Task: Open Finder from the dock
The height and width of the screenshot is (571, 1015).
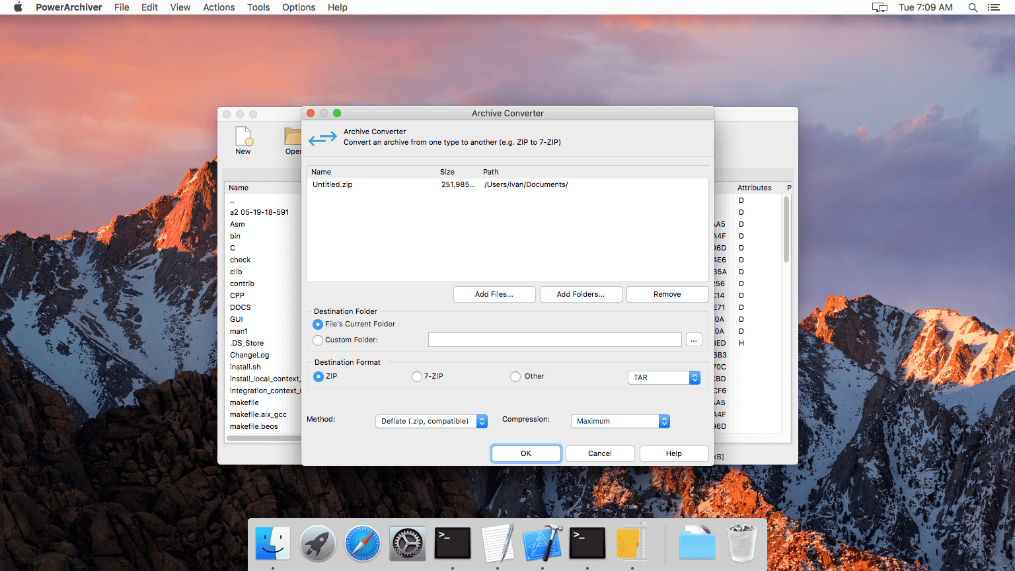Action: coord(273,543)
